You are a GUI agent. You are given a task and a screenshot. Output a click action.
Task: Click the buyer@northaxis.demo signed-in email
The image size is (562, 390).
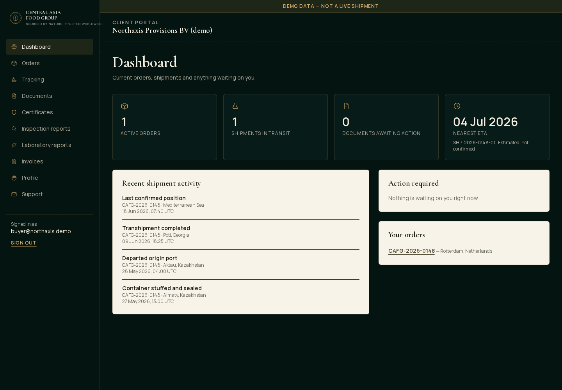[x=41, y=231]
